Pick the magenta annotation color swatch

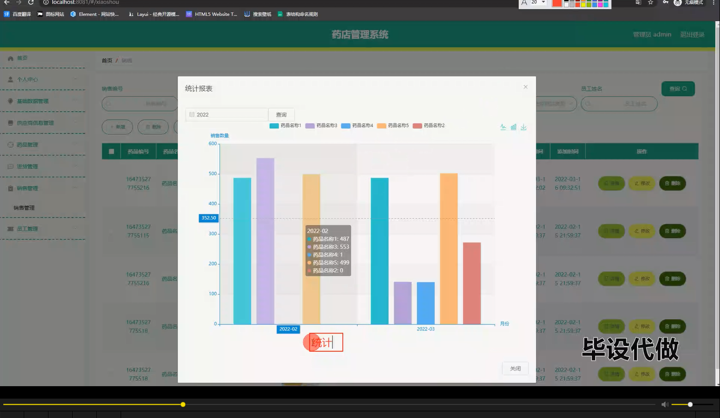coord(600,5)
